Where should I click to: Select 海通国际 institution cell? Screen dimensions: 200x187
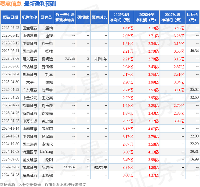tap(30, 152)
